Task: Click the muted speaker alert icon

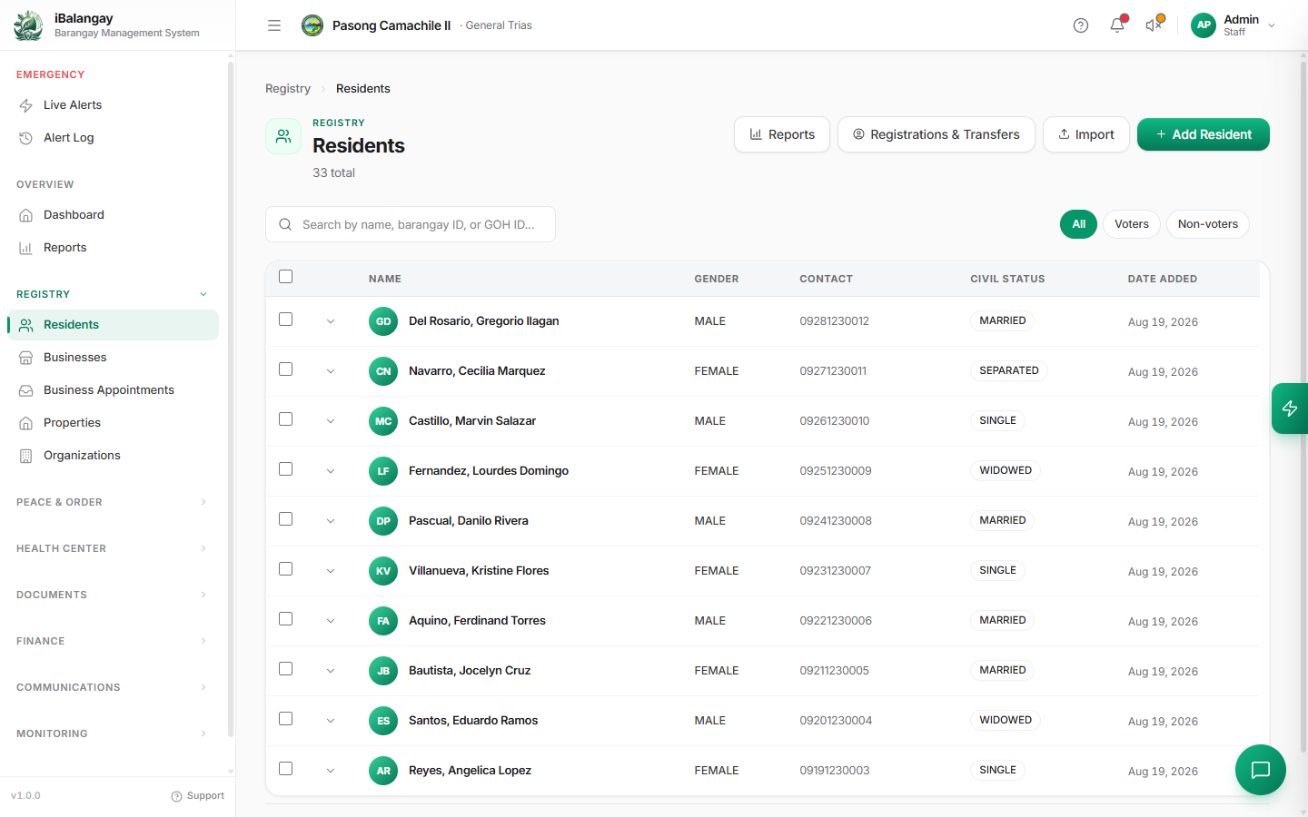Action: 1154,25
